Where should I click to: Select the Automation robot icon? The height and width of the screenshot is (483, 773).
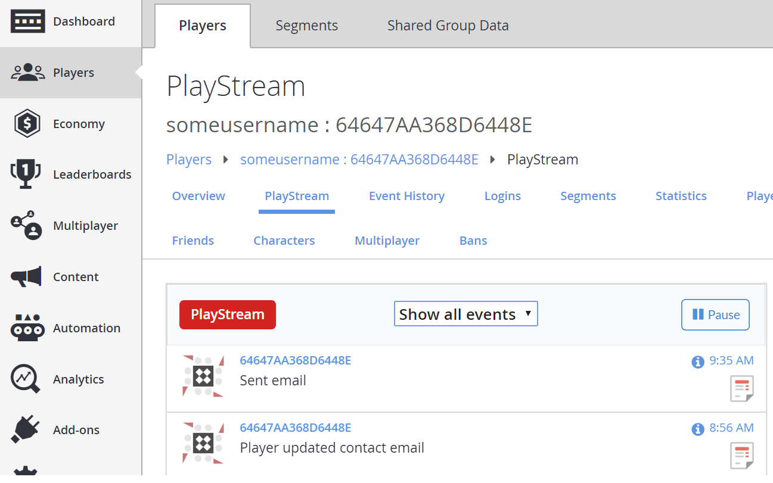(27, 328)
